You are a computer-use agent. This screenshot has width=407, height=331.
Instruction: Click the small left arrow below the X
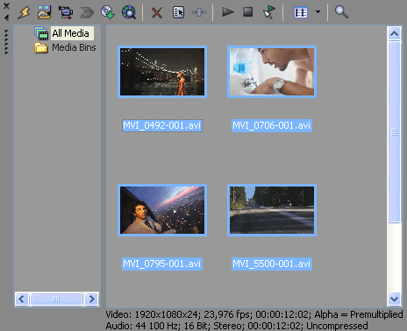click(6, 18)
